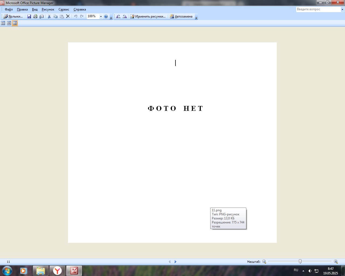Delete the picture with the X icon
The image size is (345, 276).
pos(68,16)
